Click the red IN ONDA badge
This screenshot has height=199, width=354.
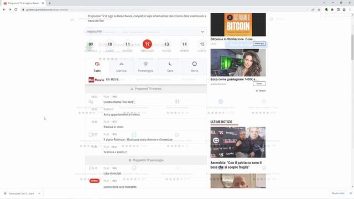95,181
